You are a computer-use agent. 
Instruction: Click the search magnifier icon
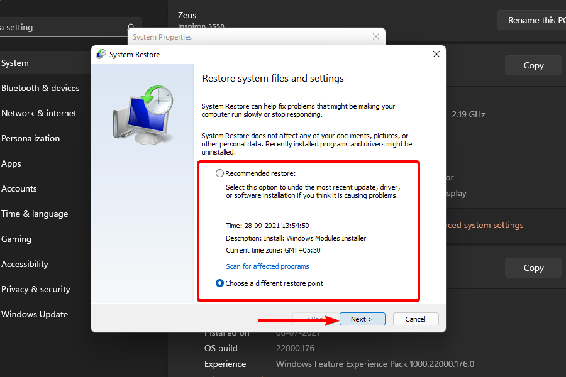(130, 27)
